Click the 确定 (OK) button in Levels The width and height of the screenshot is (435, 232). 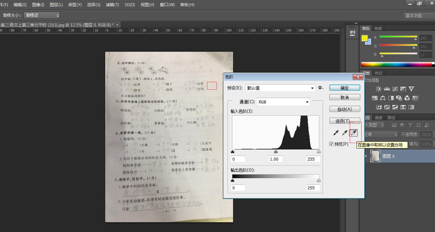344,87
